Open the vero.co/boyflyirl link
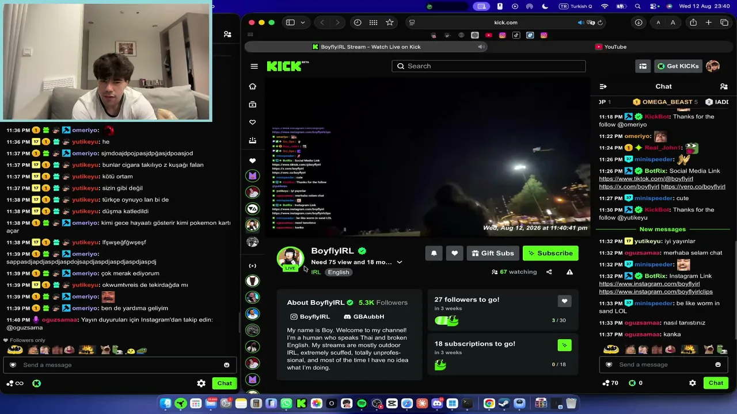The image size is (737, 414). point(693,187)
